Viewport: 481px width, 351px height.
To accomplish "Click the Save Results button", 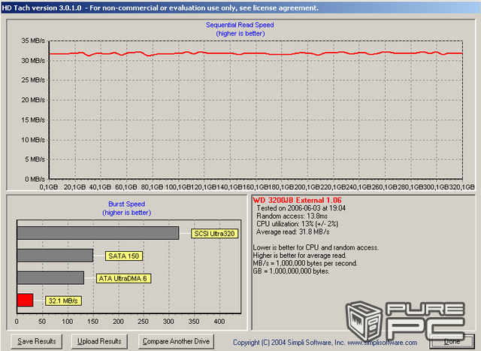I will point(37,341).
